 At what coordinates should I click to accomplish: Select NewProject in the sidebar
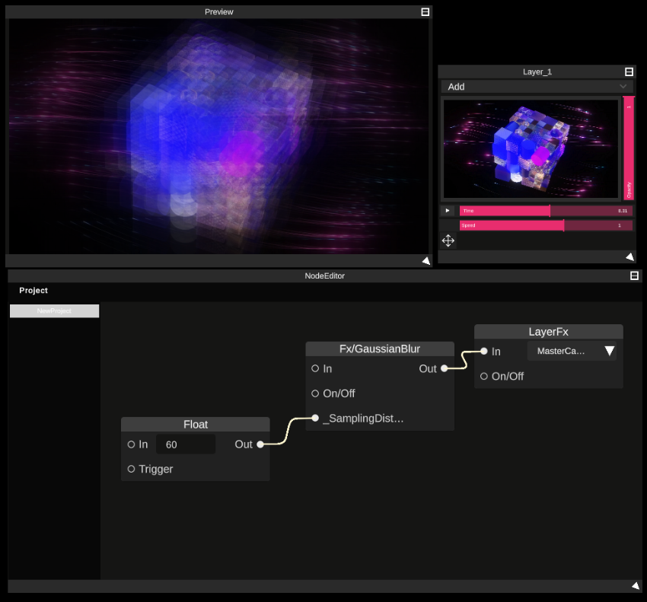coord(53,311)
